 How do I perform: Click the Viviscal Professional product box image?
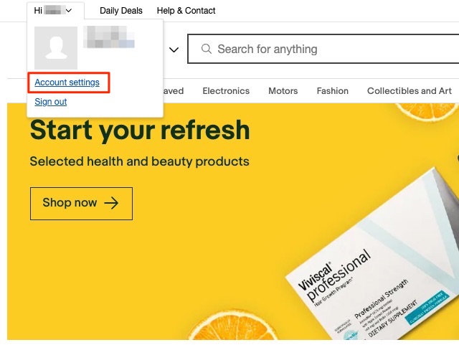click(x=373, y=258)
